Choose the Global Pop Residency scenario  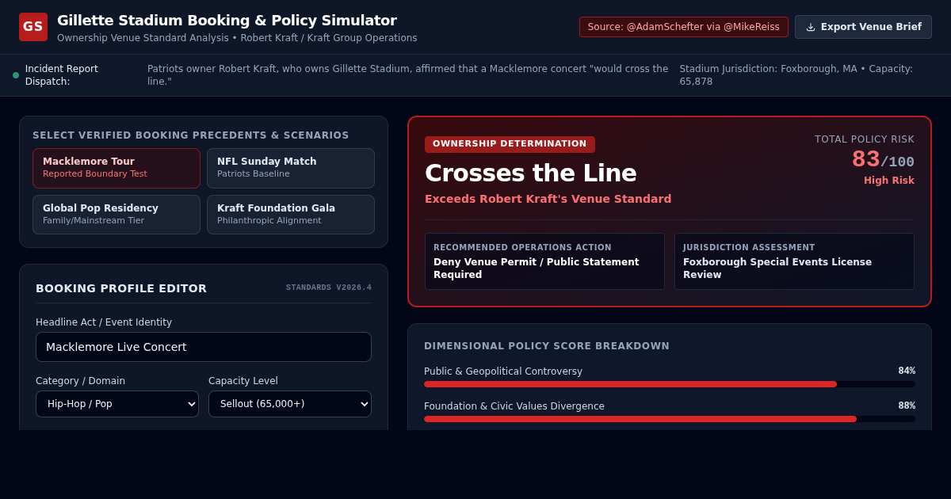pyautogui.click(x=116, y=215)
